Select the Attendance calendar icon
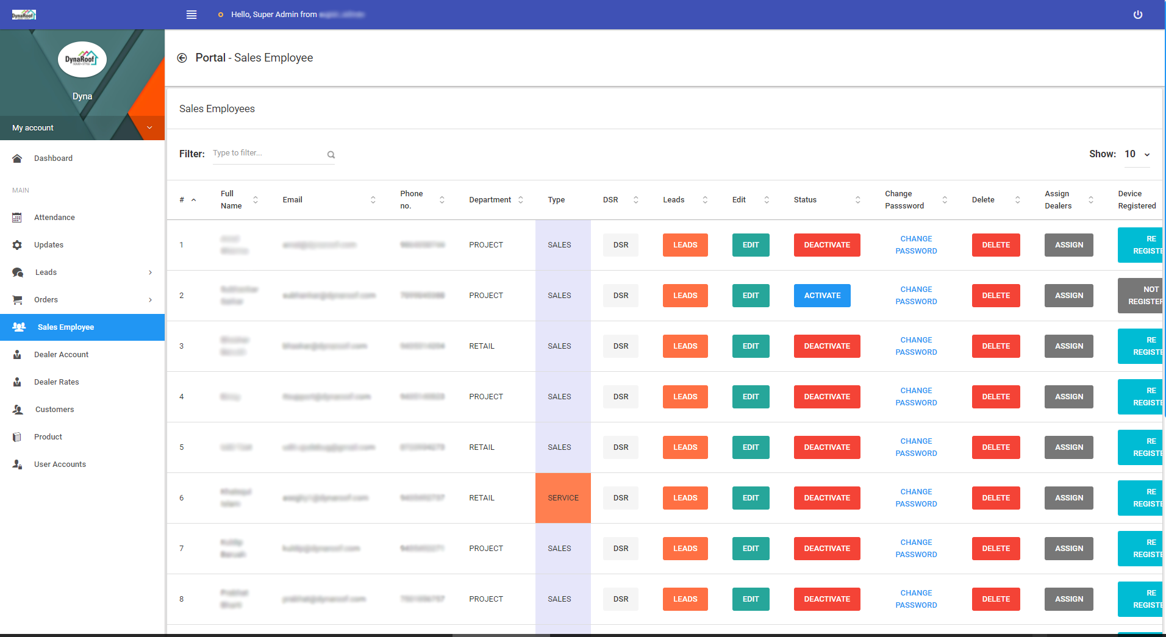1166x637 pixels. coord(18,217)
